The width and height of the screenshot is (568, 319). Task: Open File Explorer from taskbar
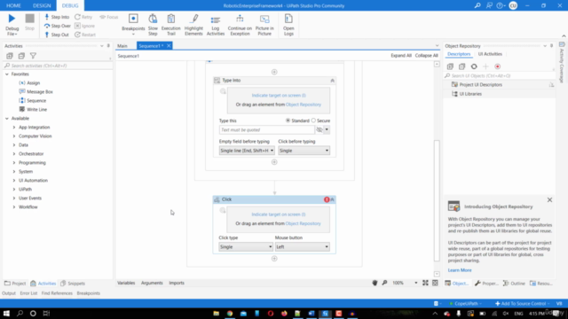coord(217,313)
